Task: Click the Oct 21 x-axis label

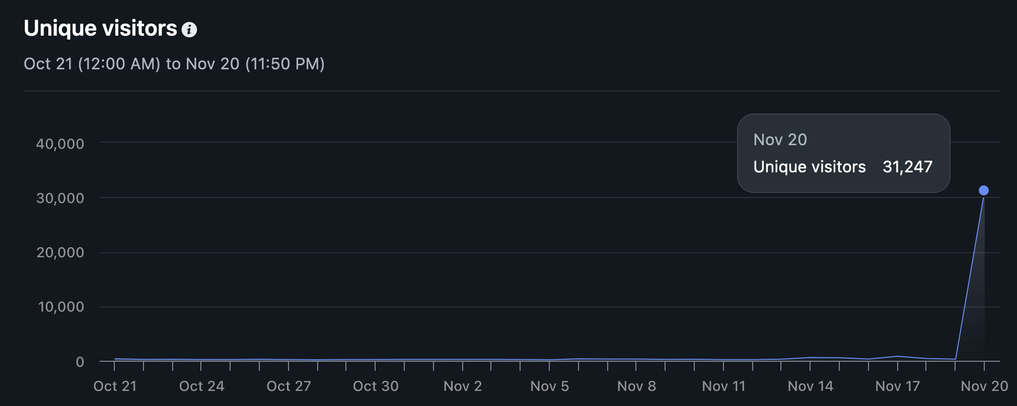Action: click(x=115, y=386)
